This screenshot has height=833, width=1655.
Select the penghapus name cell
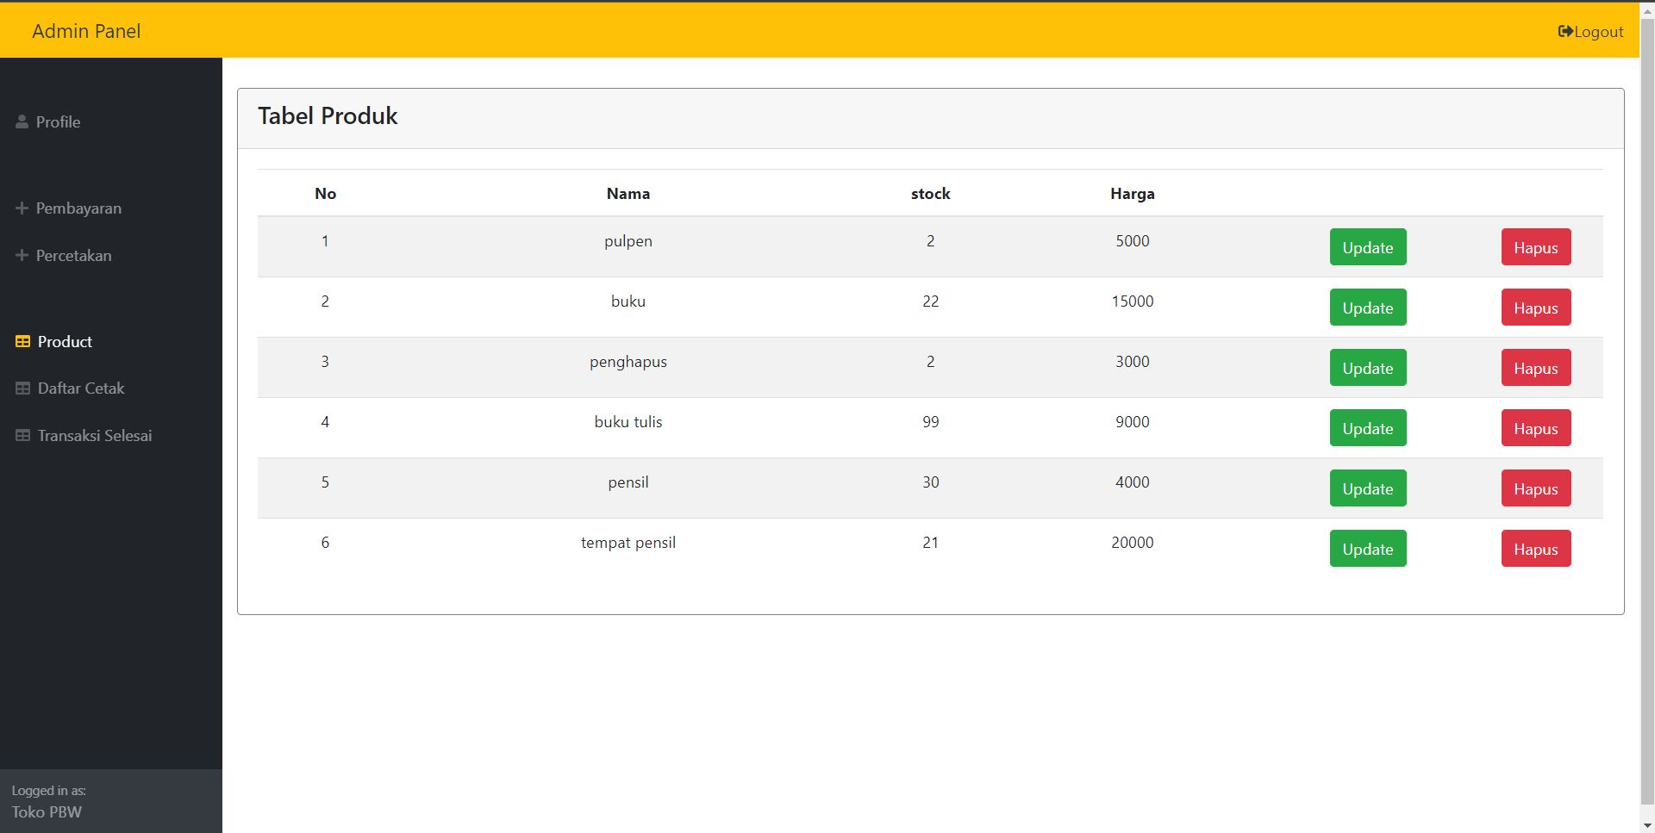click(628, 362)
